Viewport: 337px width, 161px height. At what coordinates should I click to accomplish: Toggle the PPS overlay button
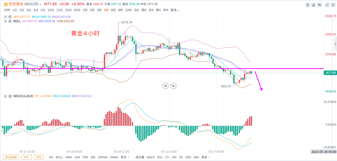(39, 157)
